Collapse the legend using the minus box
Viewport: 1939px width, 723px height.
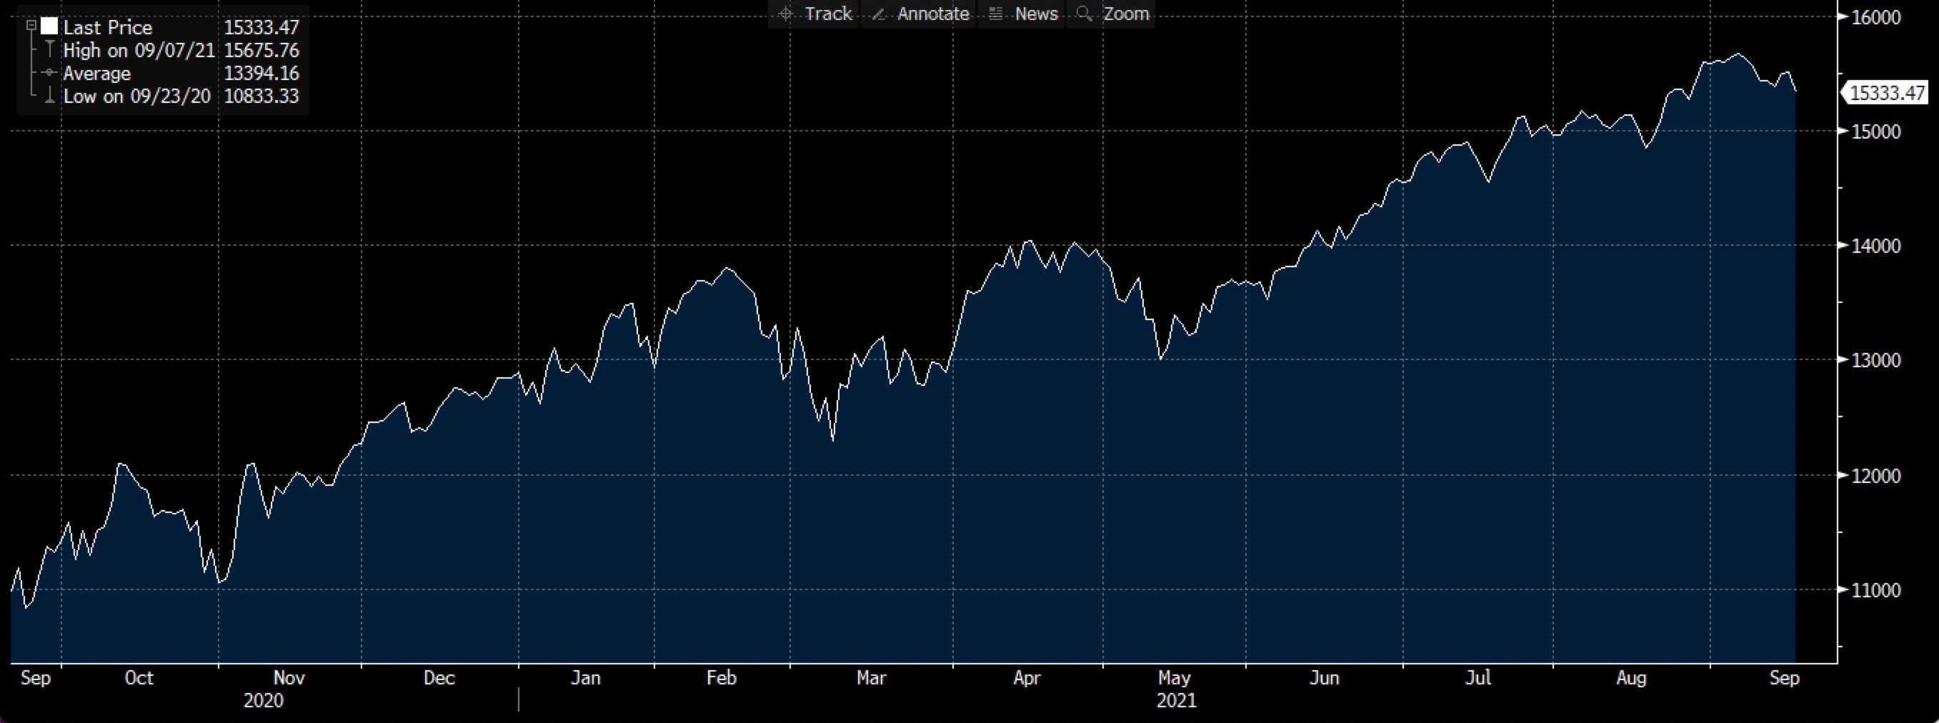click(x=31, y=25)
